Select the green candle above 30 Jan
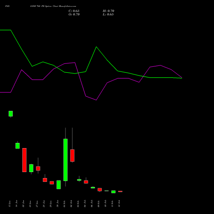Image resolution: width=214 pixels, height=214 pixels. [59, 185]
